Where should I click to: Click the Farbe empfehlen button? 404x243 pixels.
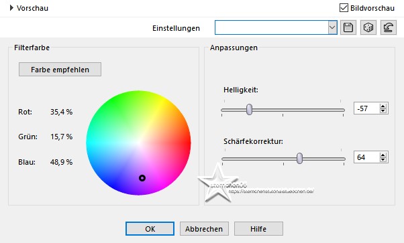(x=60, y=70)
